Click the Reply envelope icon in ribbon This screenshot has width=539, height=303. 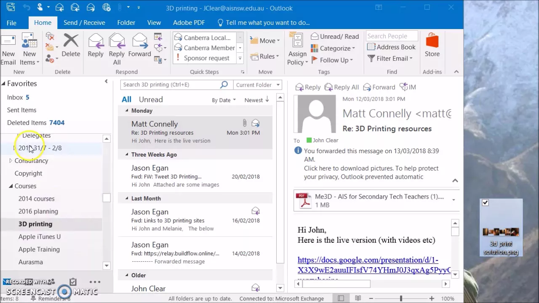96,40
